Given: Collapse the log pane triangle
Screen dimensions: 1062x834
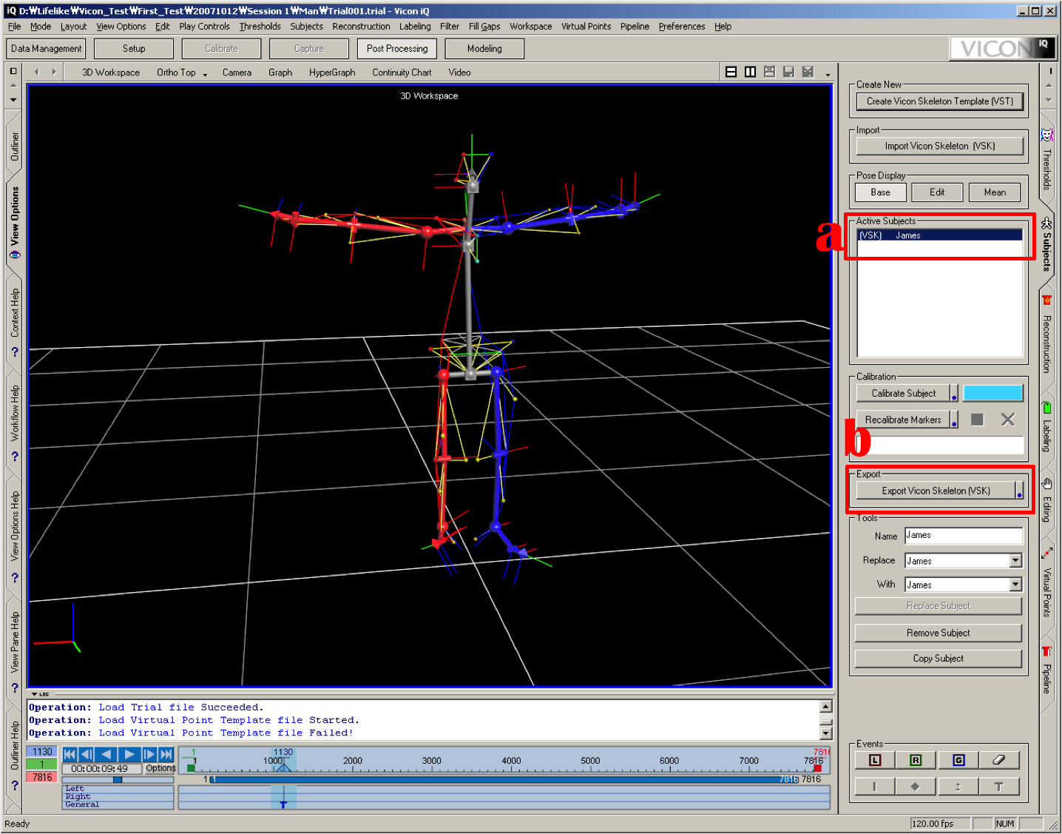Looking at the screenshot, I should [34, 694].
